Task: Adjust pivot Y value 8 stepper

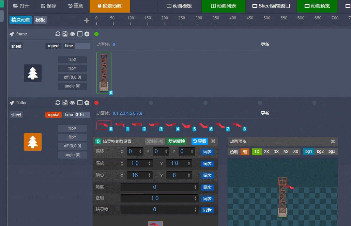Action: point(189,176)
